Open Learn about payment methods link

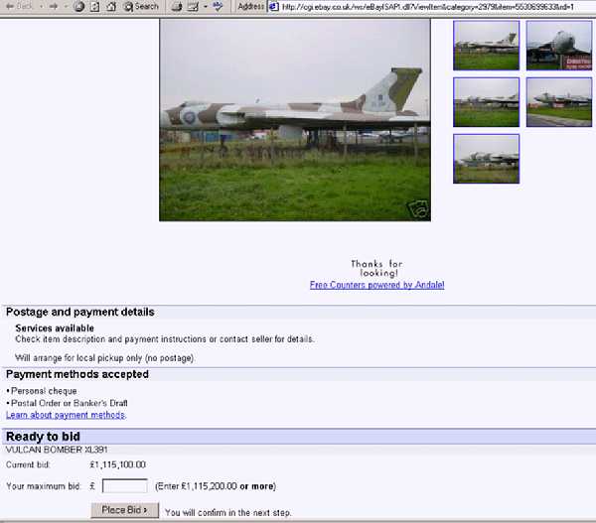pyautogui.click(x=66, y=415)
